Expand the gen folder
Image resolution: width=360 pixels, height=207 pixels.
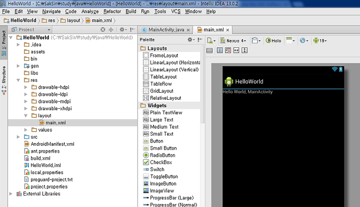18,66
